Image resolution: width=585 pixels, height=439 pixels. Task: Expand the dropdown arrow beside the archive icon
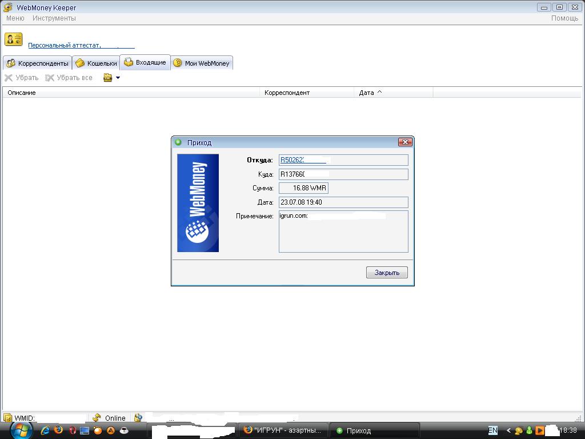point(118,78)
